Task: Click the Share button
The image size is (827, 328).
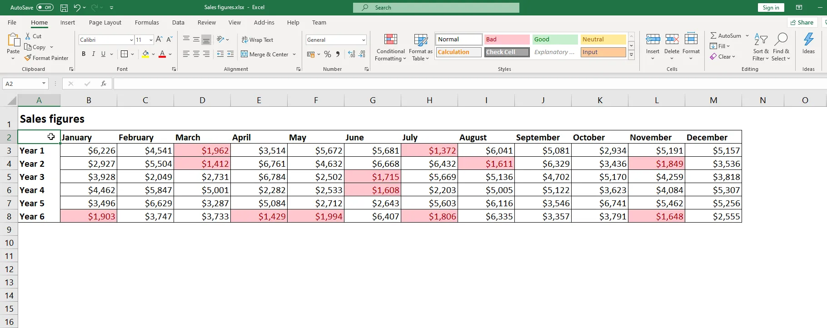Action: (x=802, y=22)
